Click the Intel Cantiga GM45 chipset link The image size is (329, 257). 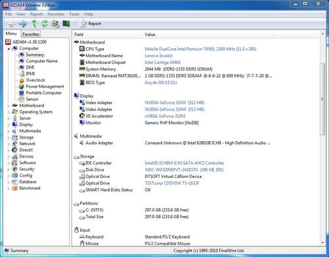pyautogui.click(x=163, y=63)
